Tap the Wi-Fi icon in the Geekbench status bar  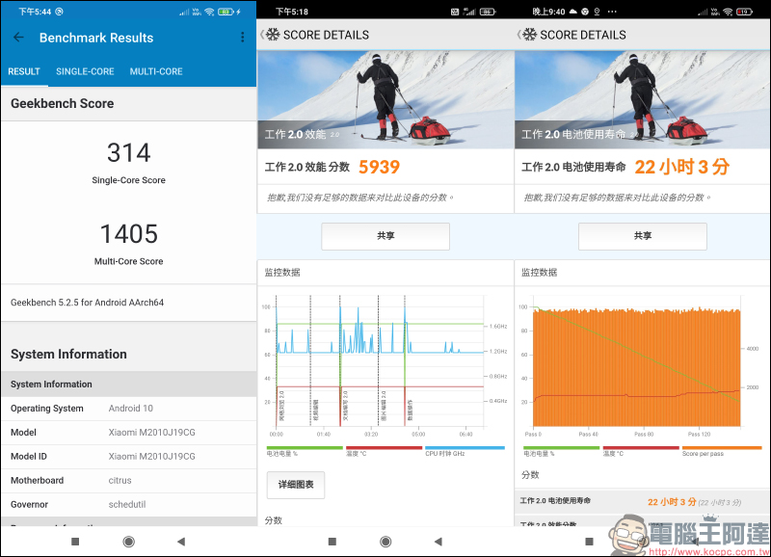(210, 12)
